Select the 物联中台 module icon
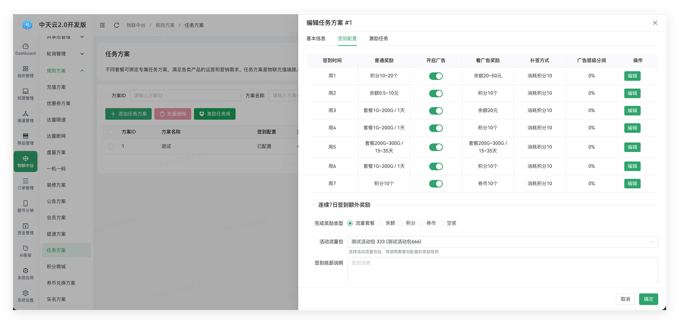 click(x=25, y=161)
